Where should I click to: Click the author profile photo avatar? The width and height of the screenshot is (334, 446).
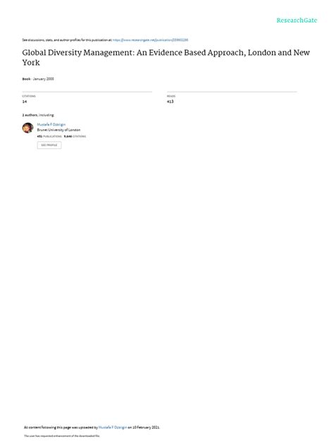(28, 128)
